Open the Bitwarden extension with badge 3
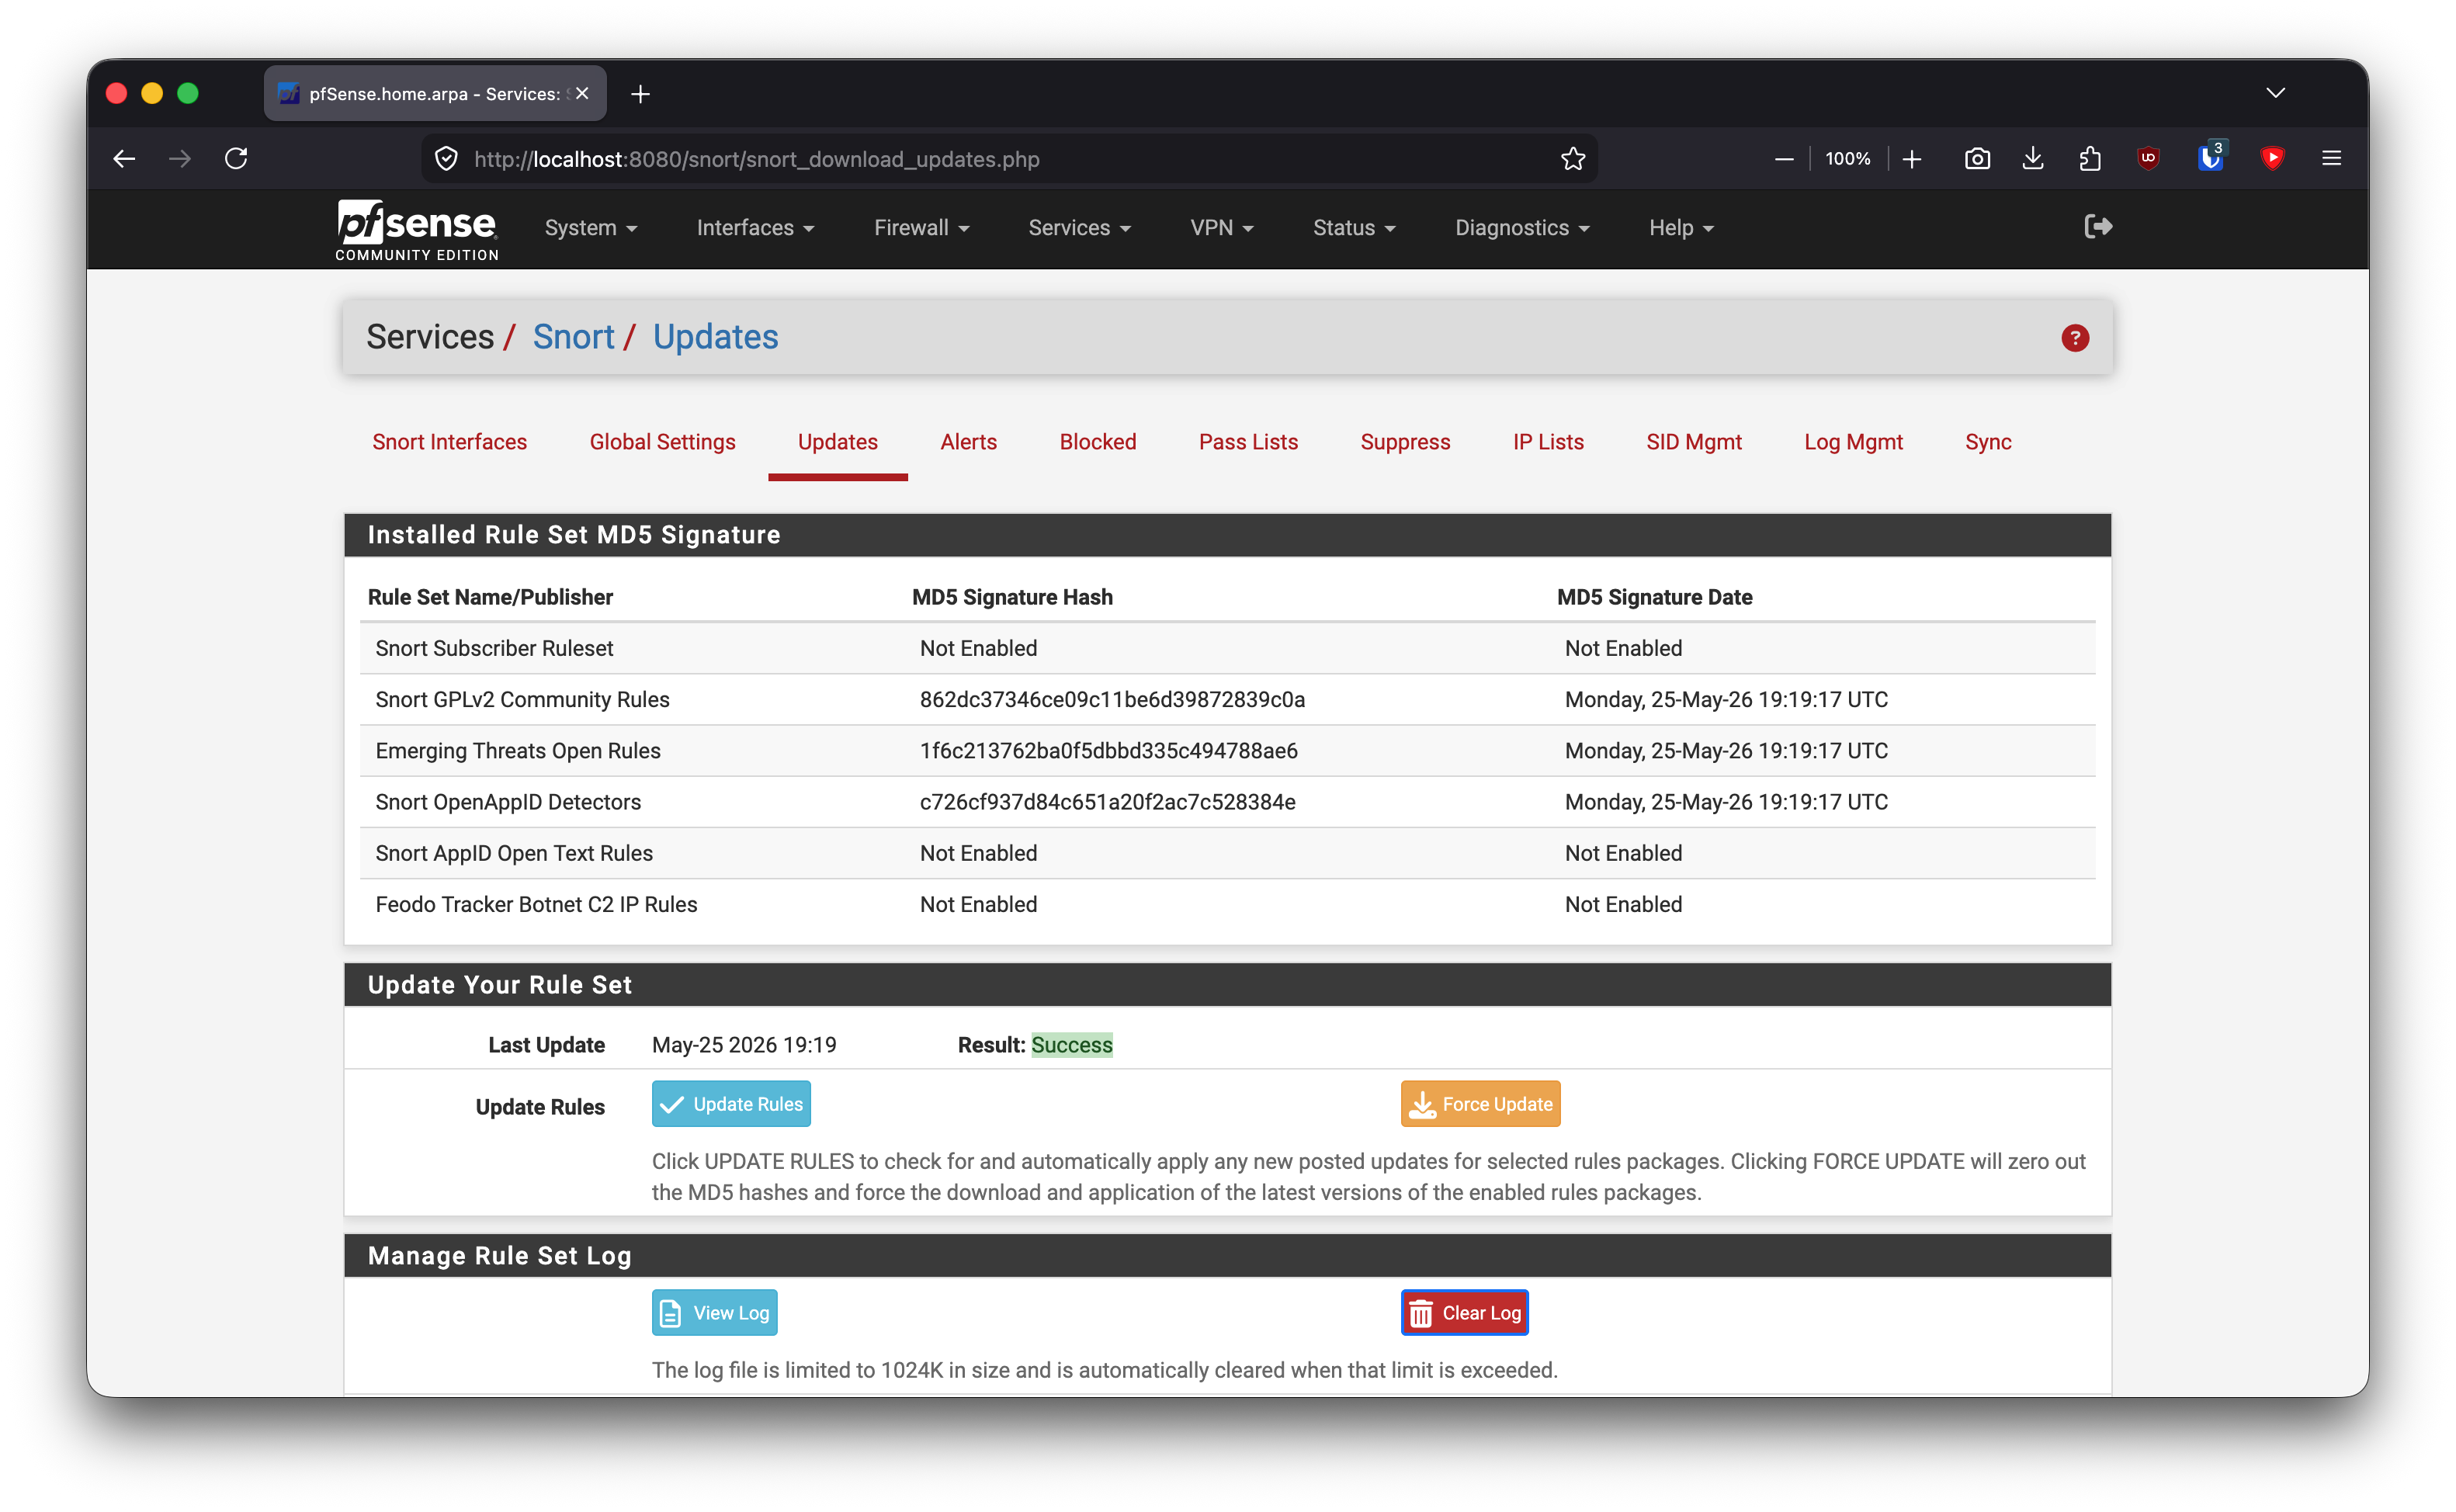Image resolution: width=2456 pixels, height=1512 pixels. coord(2210,158)
